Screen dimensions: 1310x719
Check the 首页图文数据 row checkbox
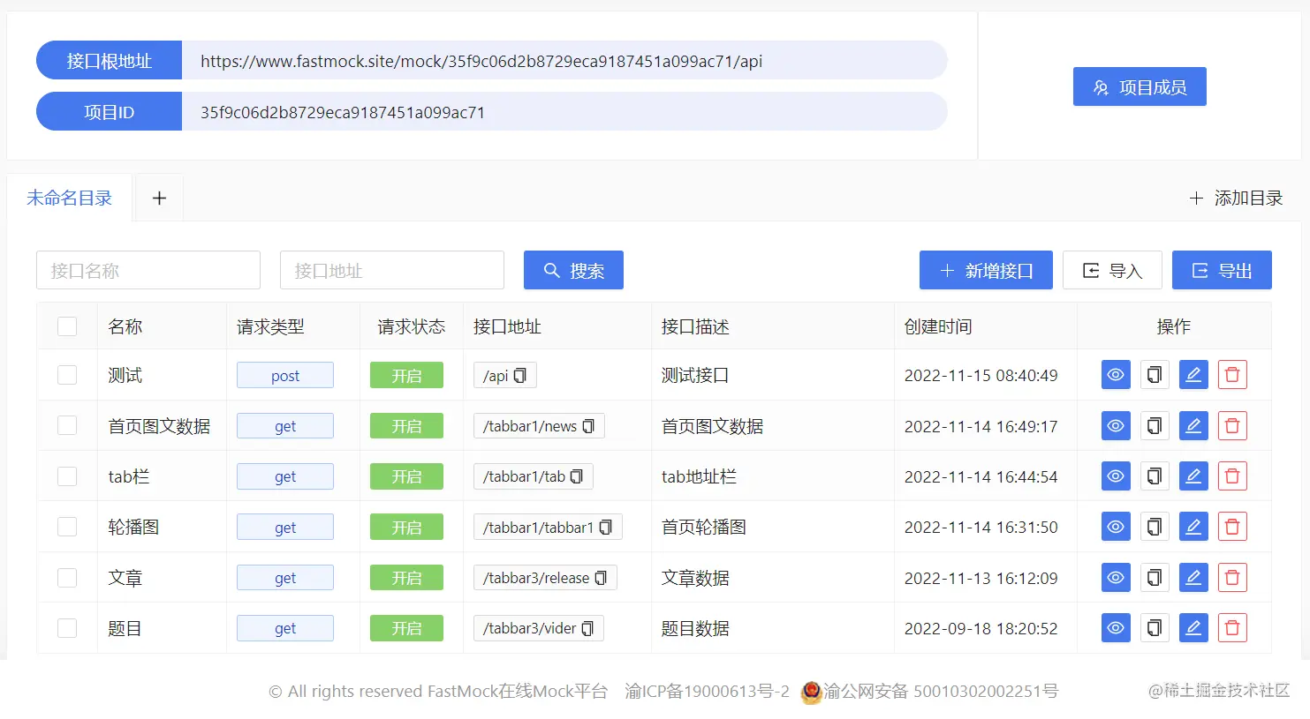pos(67,425)
